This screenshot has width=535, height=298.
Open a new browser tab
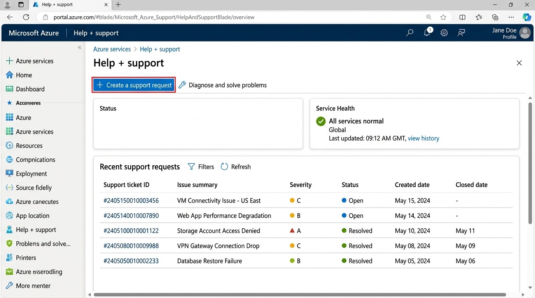(118, 5)
